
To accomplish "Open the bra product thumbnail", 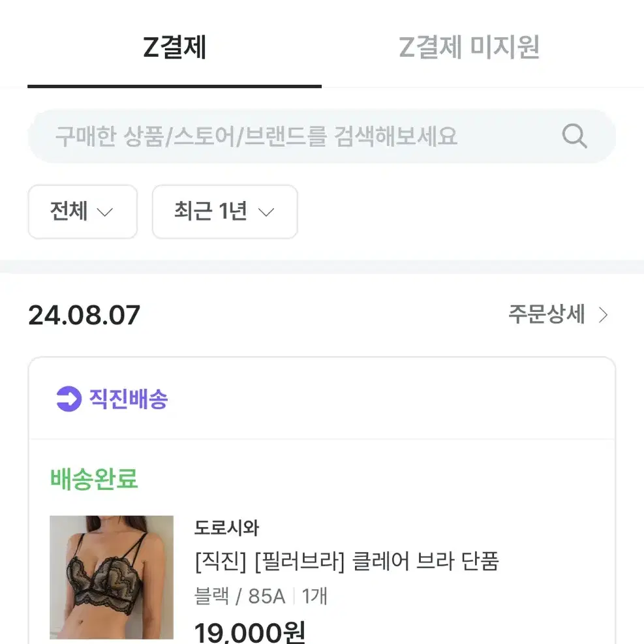I will 112,577.
